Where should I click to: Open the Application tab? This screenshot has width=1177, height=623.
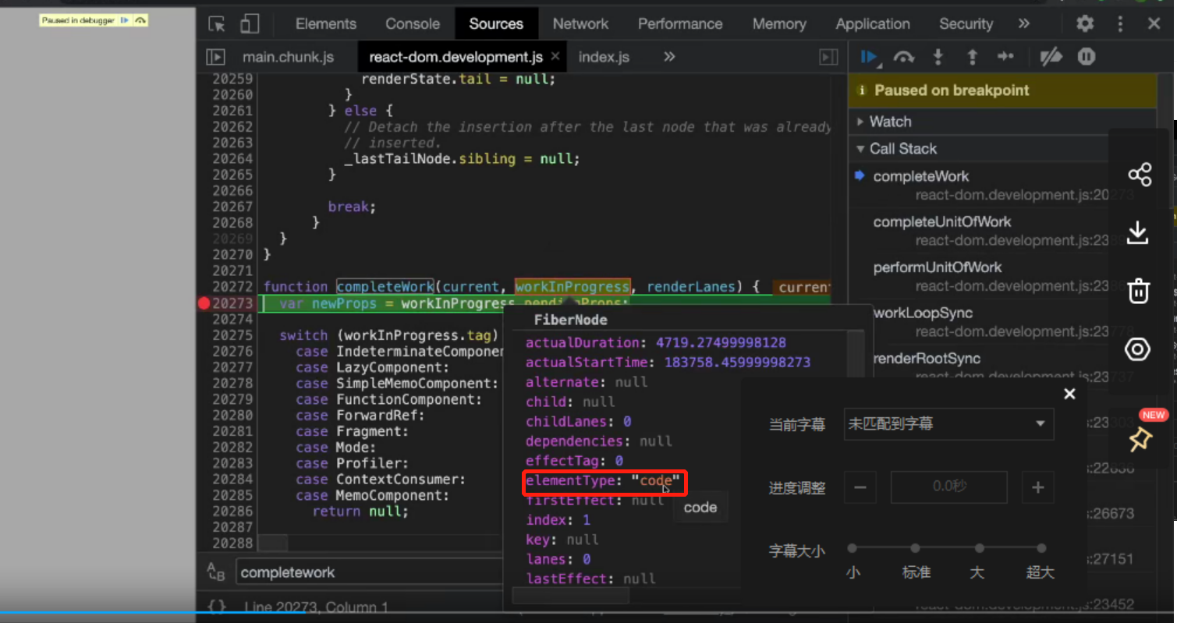point(873,24)
